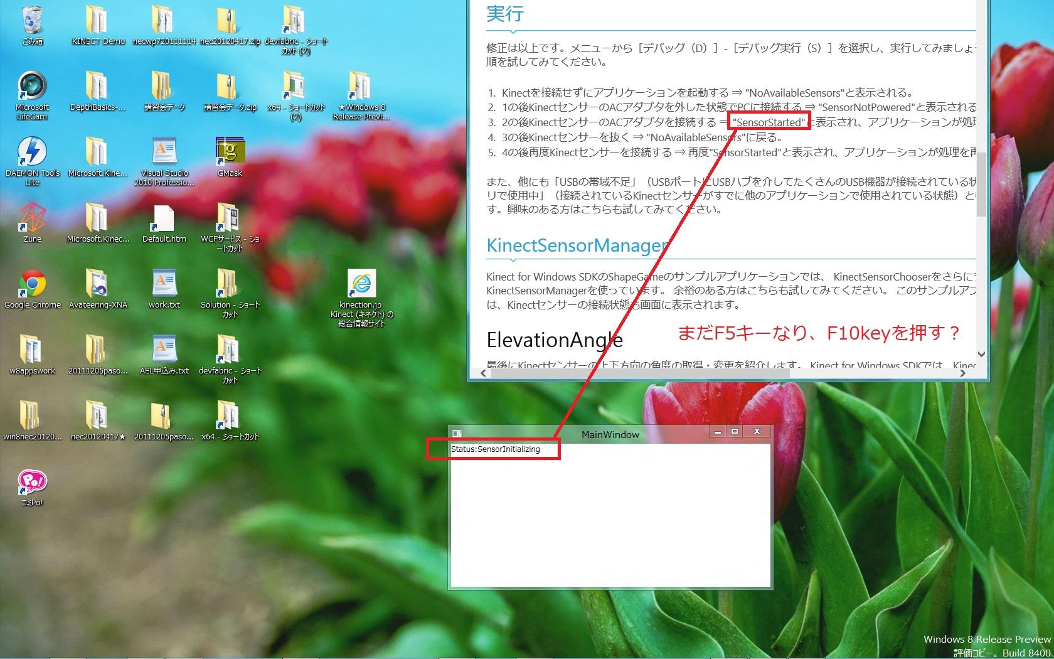Image resolution: width=1054 pixels, height=659 pixels.
Task: Click the horizontal scrollbar thumb in the article window
Action: point(641,373)
